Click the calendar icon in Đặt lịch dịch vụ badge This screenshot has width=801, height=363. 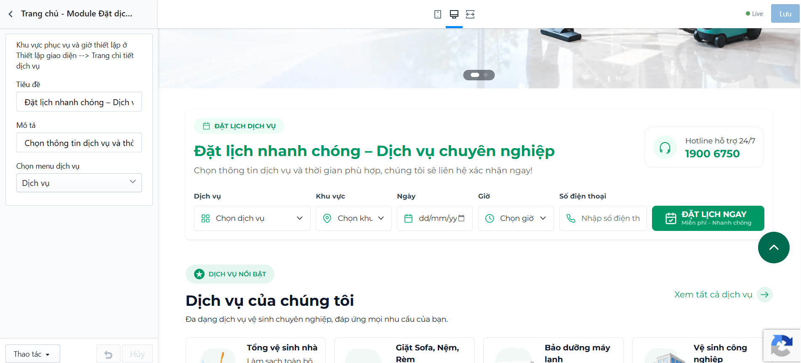point(206,126)
